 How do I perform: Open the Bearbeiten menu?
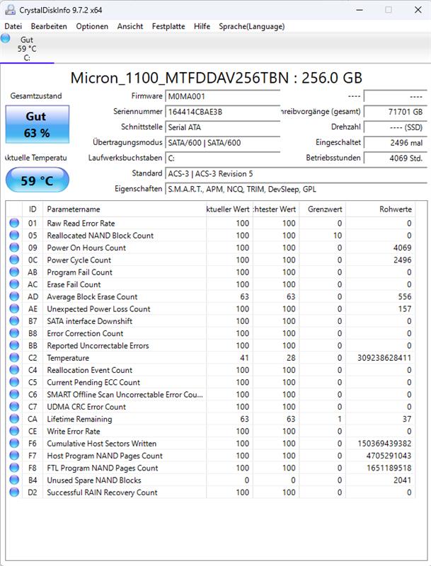tap(49, 26)
